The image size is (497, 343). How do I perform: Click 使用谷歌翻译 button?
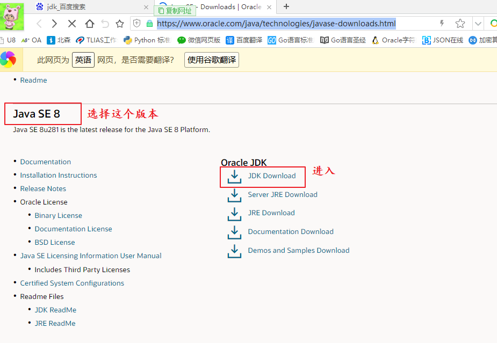pos(212,60)
